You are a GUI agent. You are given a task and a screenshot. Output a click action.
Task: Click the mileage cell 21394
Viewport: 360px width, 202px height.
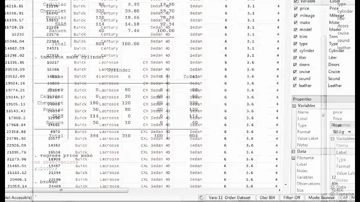(x=54, y=172)
